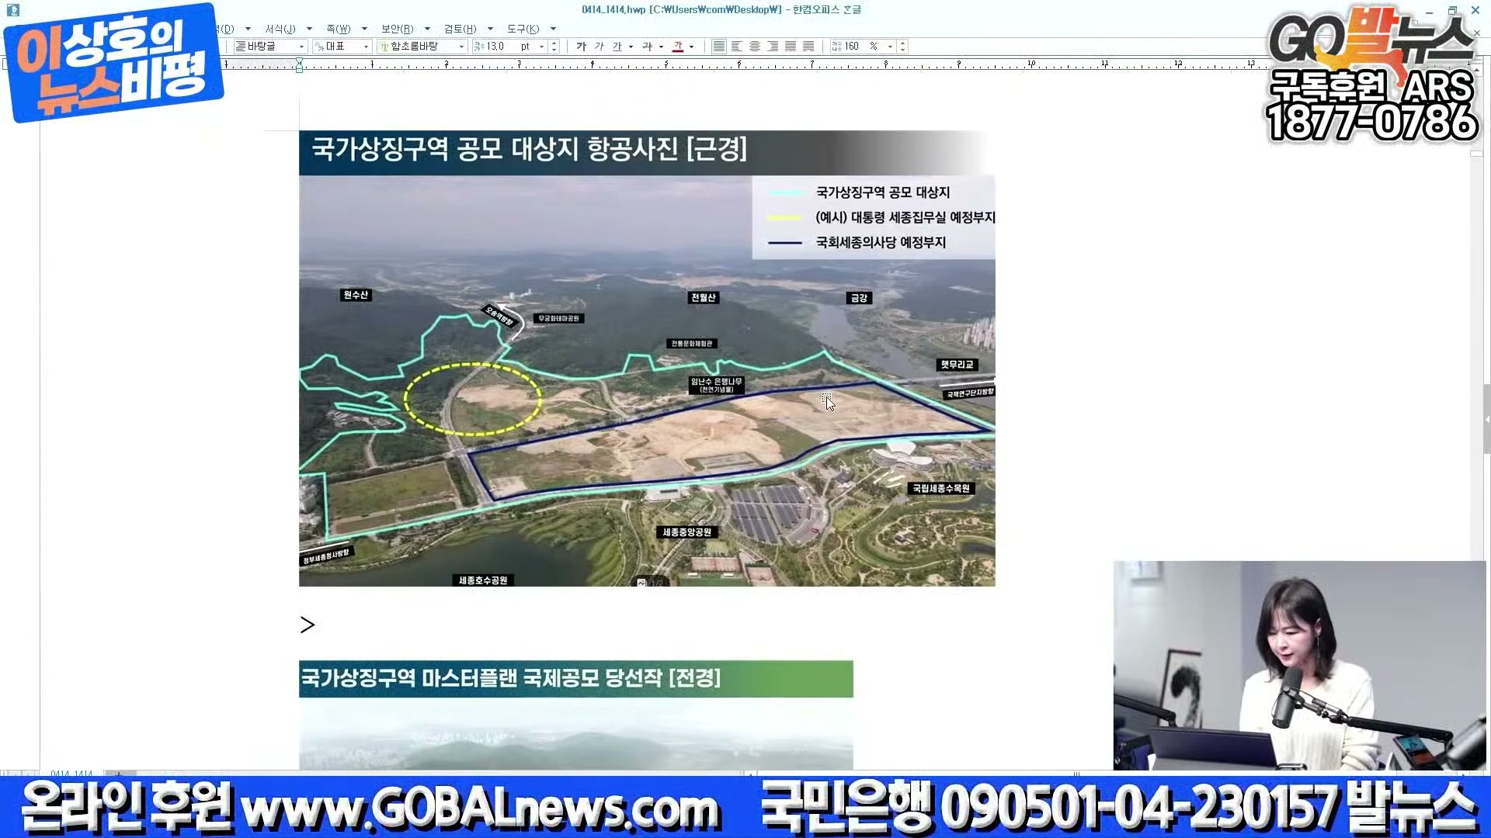Click font color icon (red 가)
The image size is (1491, 838).
coord(678,47)
